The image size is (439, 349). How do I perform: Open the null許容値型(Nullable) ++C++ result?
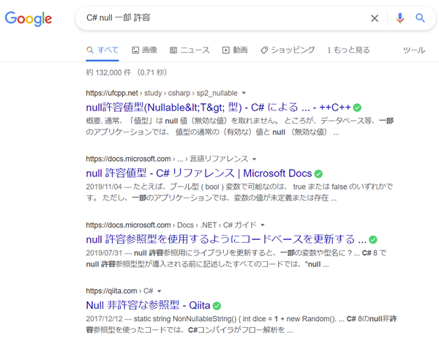pyautogui.click(x=218, y=108)
